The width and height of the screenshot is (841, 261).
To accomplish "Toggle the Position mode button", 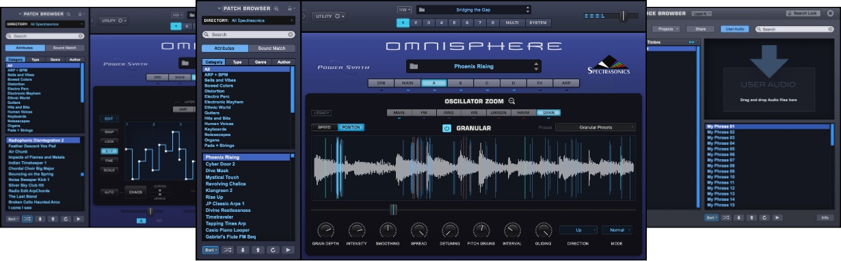I will pyautogui.click(x=351, y=128).
